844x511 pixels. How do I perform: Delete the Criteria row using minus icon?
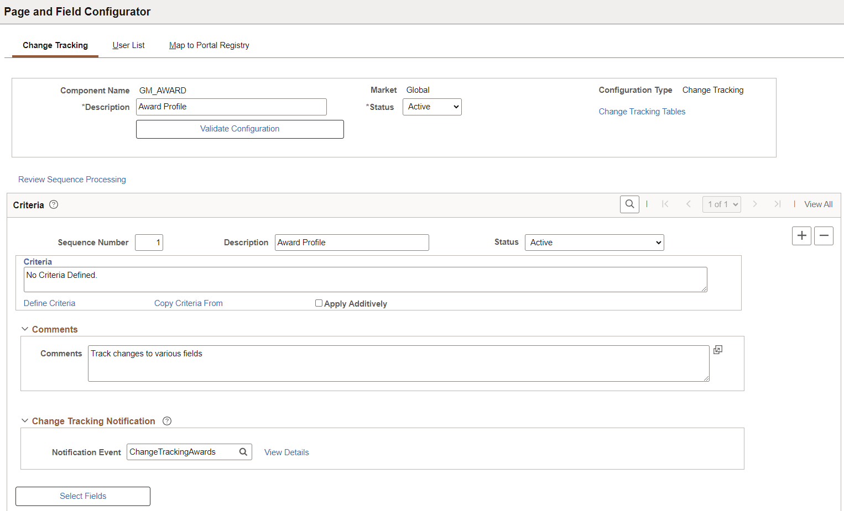[x=824, y=235]
